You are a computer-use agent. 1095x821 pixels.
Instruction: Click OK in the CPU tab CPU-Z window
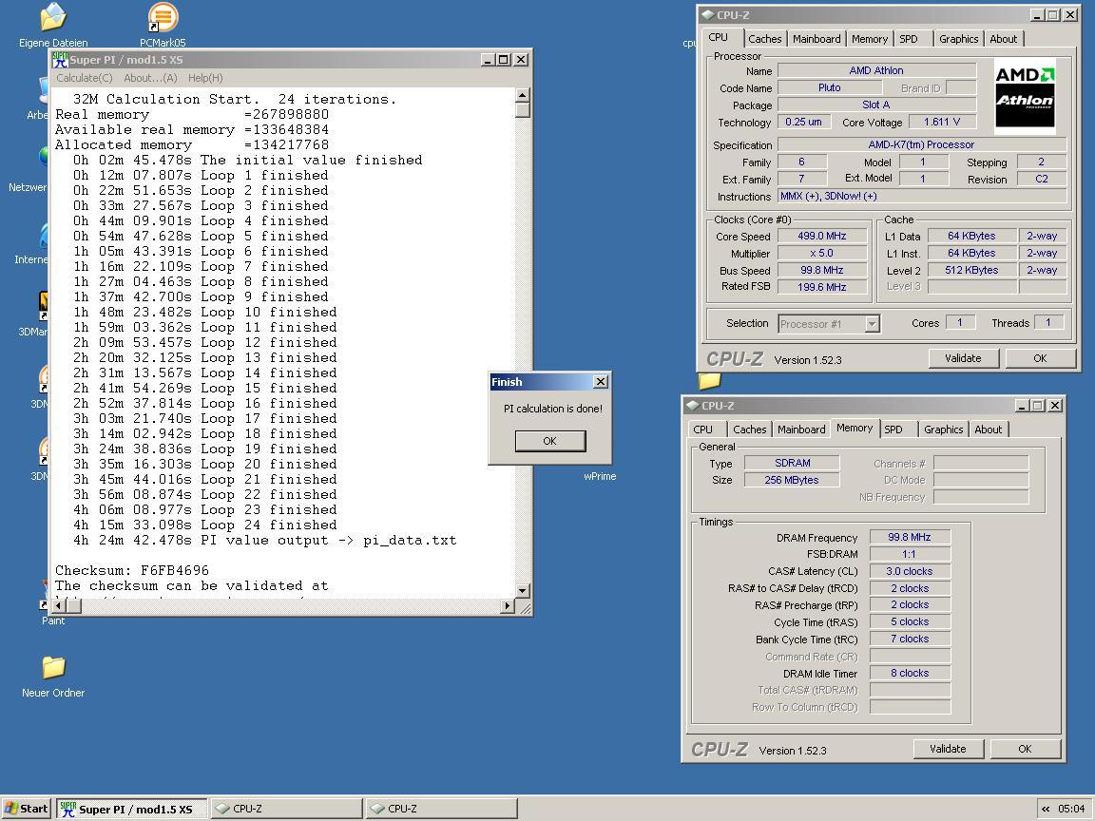coord(1040,358)
